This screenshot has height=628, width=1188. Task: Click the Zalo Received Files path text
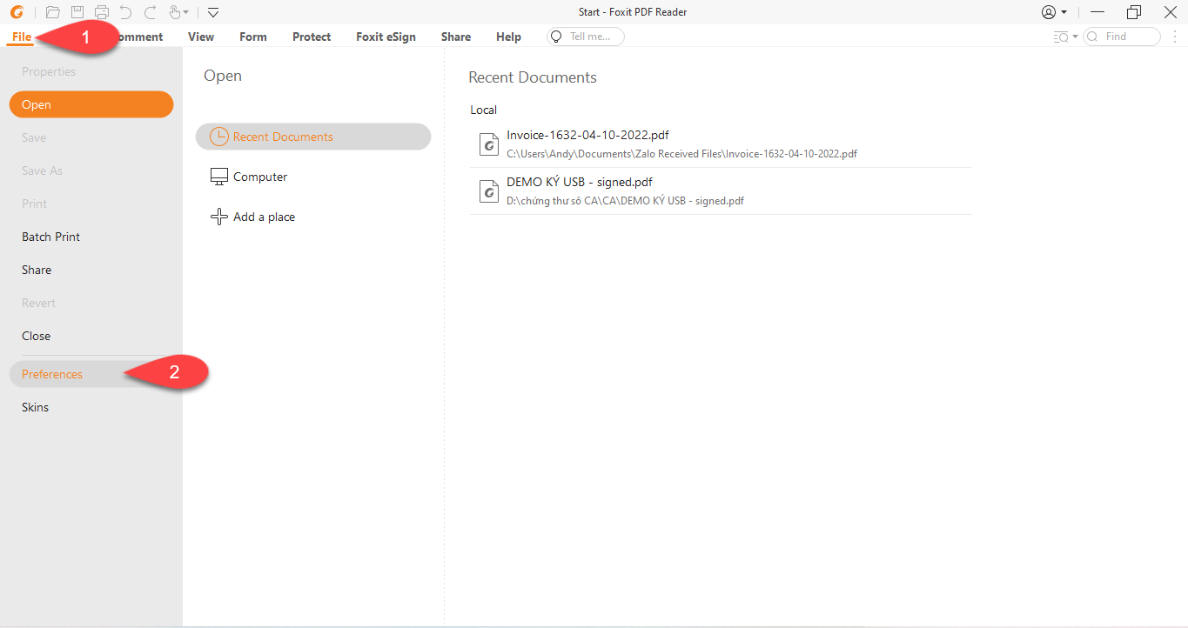coord(681,153)
